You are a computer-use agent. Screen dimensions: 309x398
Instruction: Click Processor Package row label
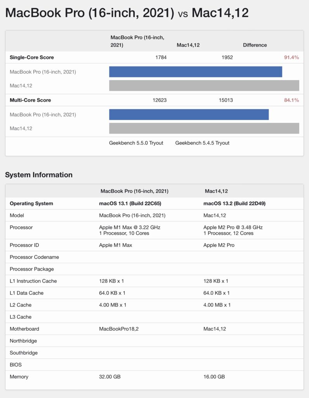click(x=32, y=269)
